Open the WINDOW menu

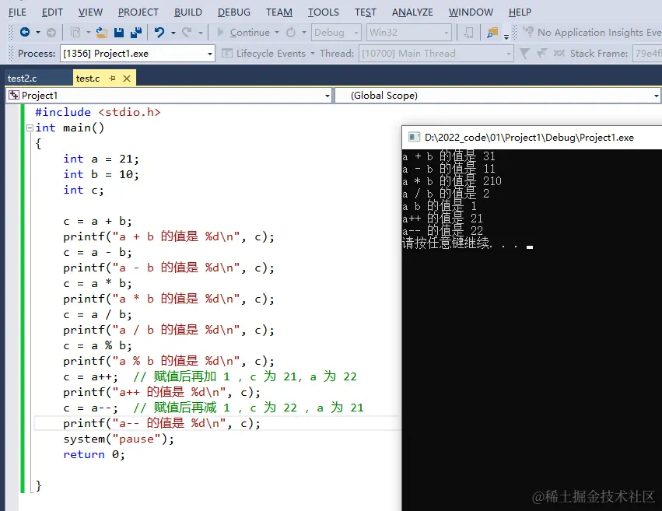[x=471, y=12]
